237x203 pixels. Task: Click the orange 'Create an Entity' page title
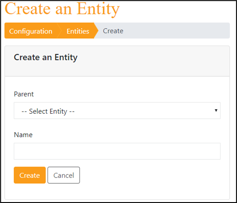coord(62,9)
